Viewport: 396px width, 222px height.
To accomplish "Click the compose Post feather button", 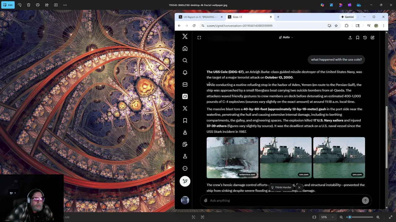I will (185, 181).
